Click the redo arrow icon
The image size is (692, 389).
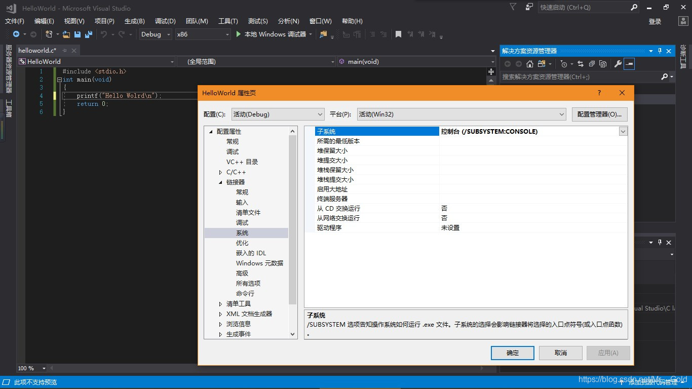click(x=122, y=34)
